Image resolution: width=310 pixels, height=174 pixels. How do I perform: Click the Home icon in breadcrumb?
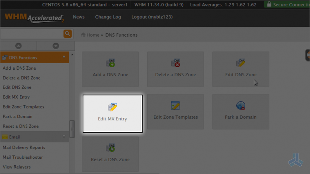coord(83,35)
